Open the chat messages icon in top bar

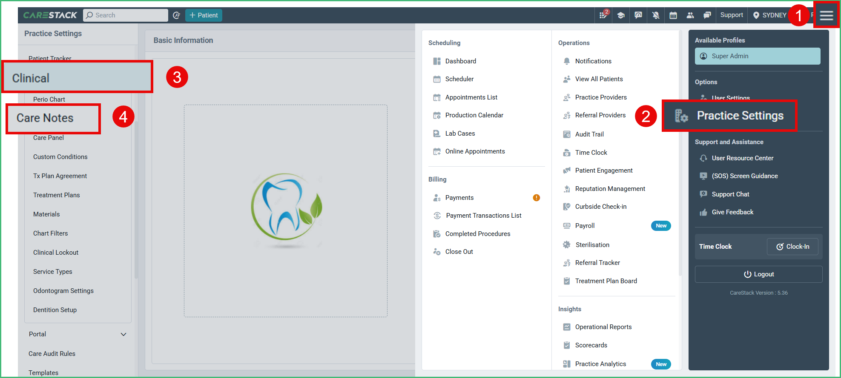click(x=707, y=15)
